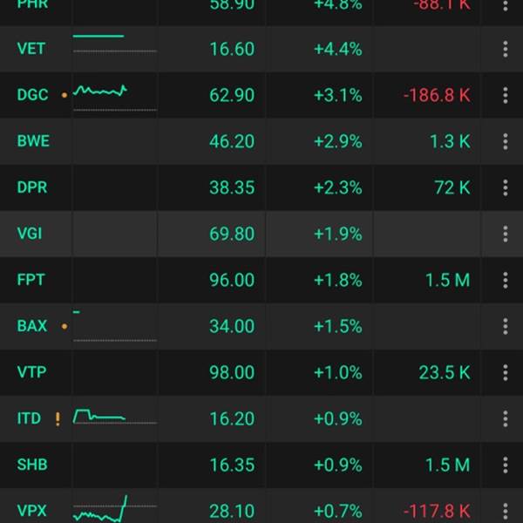Click the DGC volume value -186.8 K
The height and width of the screenshot is (523, 523).
tap(437, 95)
